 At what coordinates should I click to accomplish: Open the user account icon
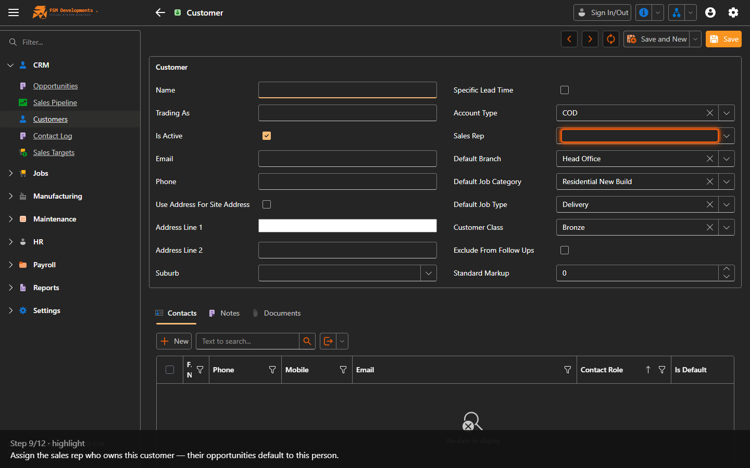click(710, 12)
